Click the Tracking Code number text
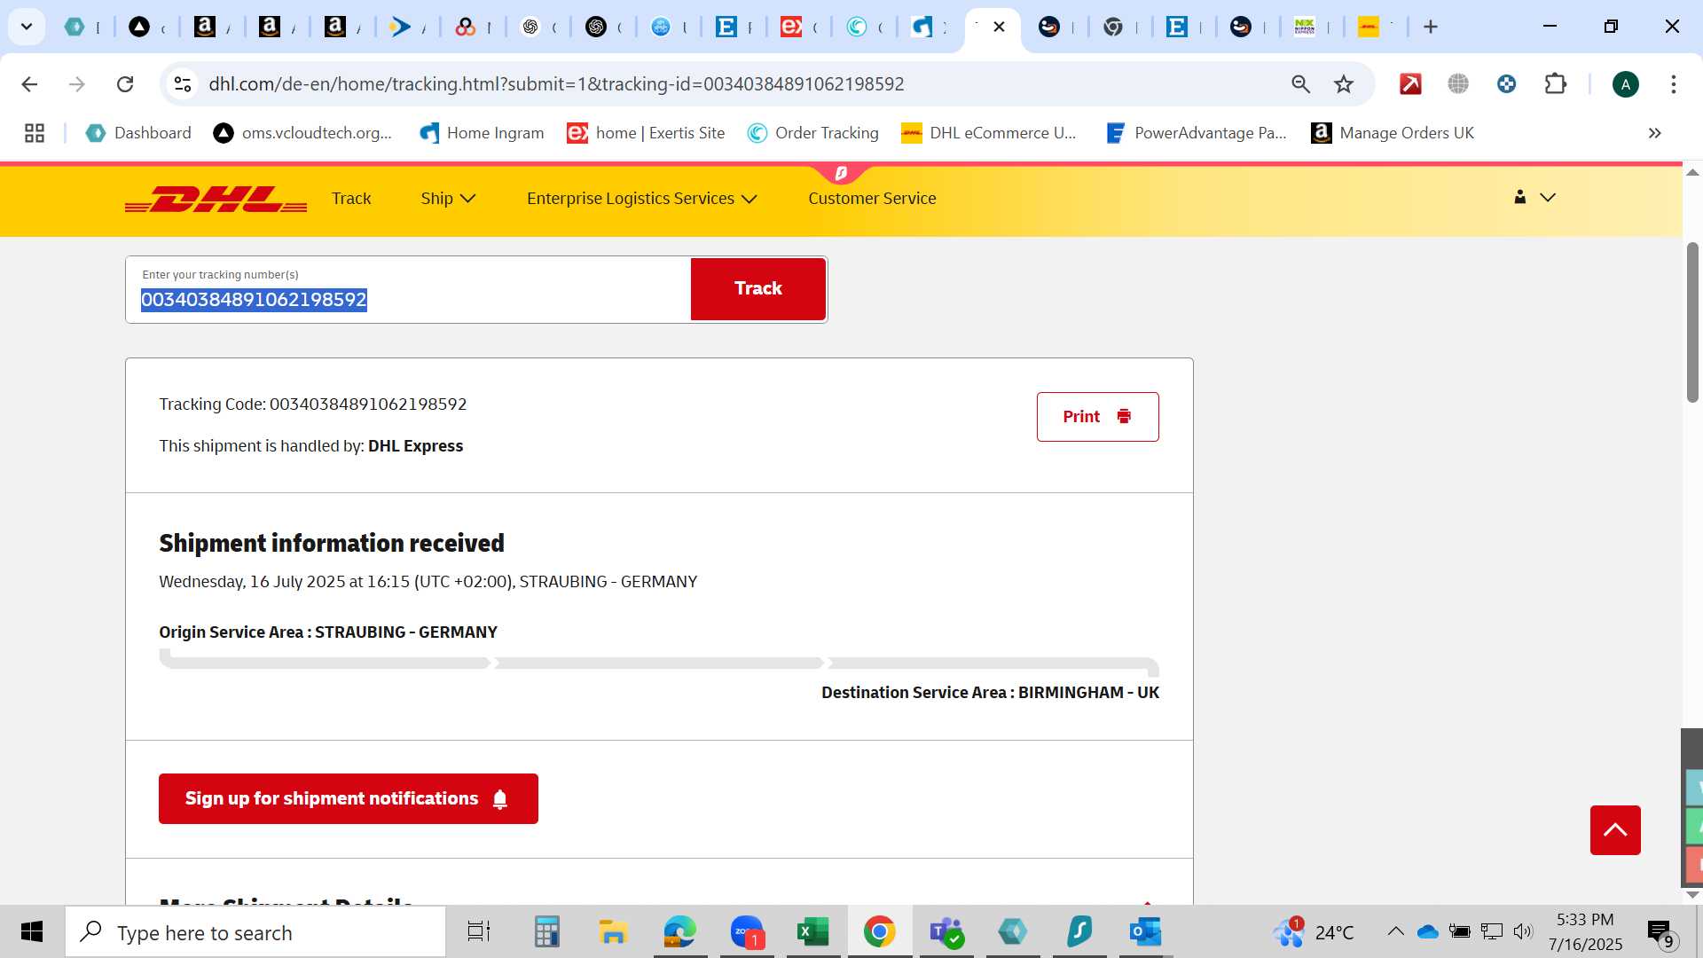1703x958 pixels. [x=368, y=404]
